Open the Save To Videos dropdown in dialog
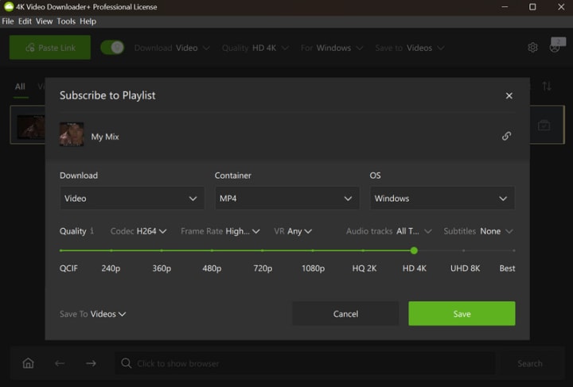This screenshot has width=573, height=387. coord(93,314)
